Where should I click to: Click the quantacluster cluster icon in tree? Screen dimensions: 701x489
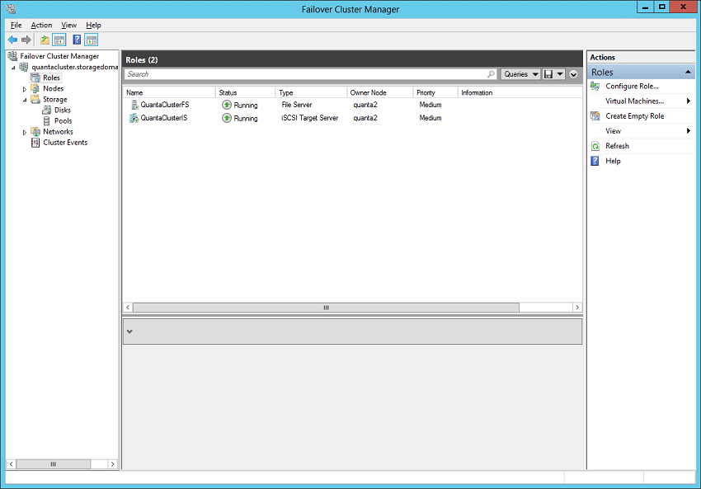pos(24,67)
